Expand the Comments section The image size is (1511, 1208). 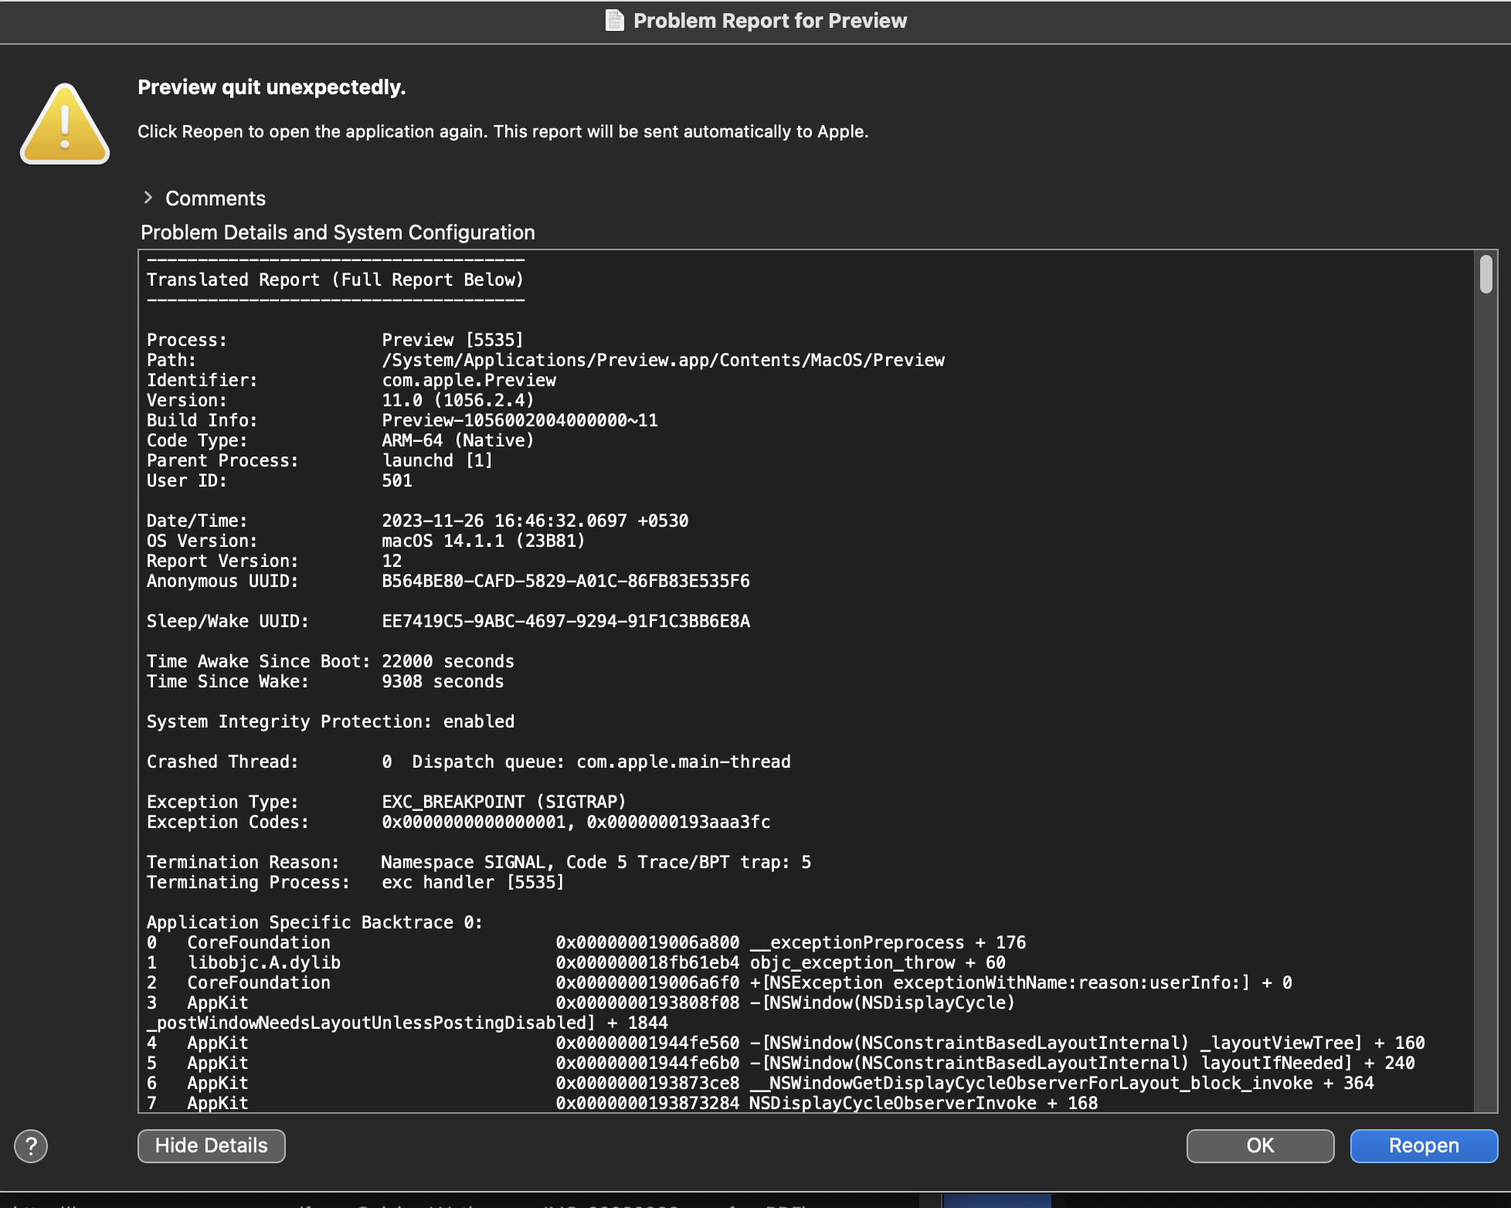[x=215, y=199]
